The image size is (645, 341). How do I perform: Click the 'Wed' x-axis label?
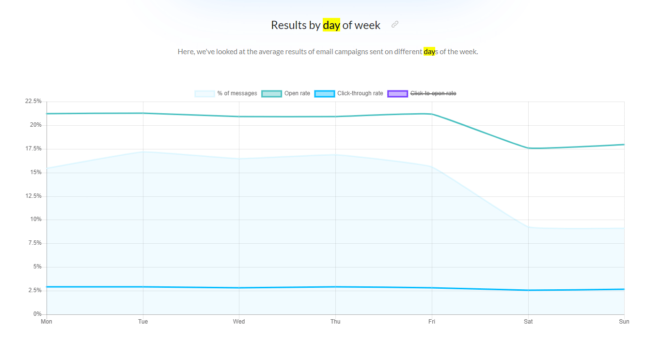[239, 322]
